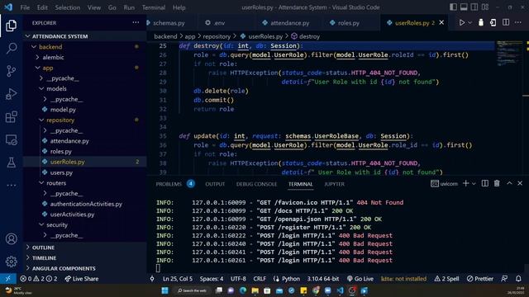
Task: Open the Selection menu
Action: click(68, 7)
